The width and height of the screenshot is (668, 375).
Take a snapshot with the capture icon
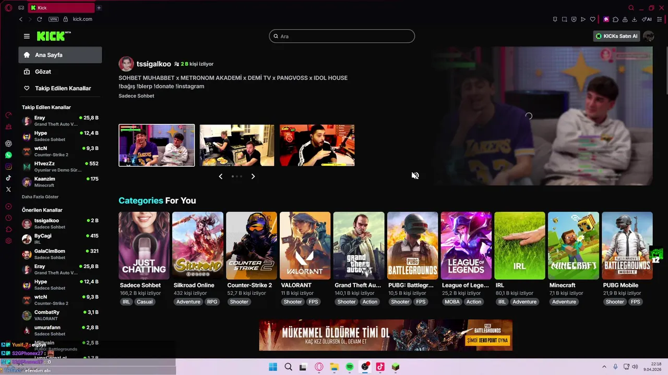pos(564,19)
